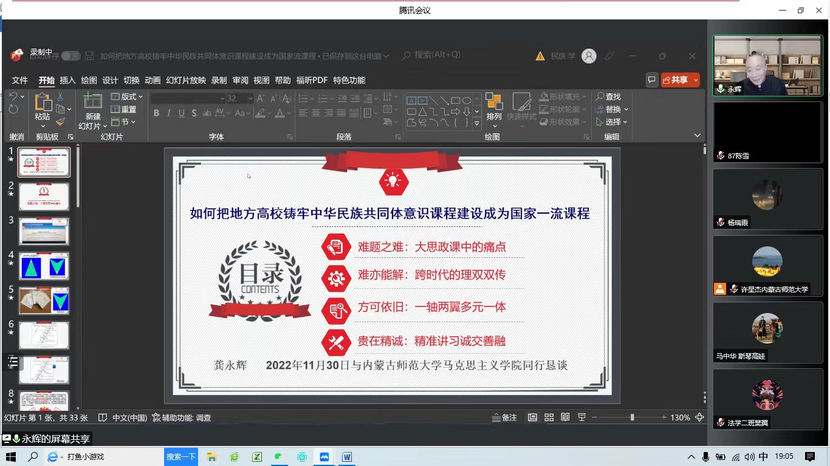Screen dimensions: 830x466
Task: Toggle the AutoSave switch
Action: click(70, 56)
